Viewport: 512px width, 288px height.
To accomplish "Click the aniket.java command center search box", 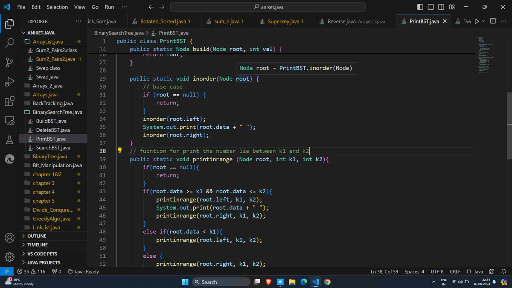I will pyautogui.click(x=268, y=7).
